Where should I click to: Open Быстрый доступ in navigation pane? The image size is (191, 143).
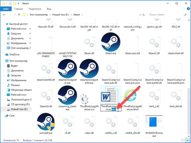[18, 24]
